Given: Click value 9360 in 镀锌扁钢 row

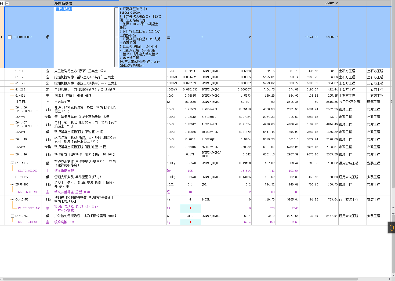Looking at the screenshot, I should tap(295, 222).
